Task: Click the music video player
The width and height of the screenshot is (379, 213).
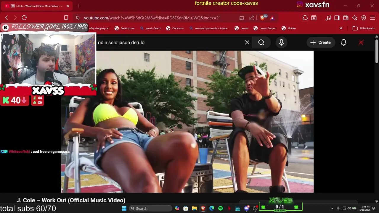Action: (x=187, y=122)
